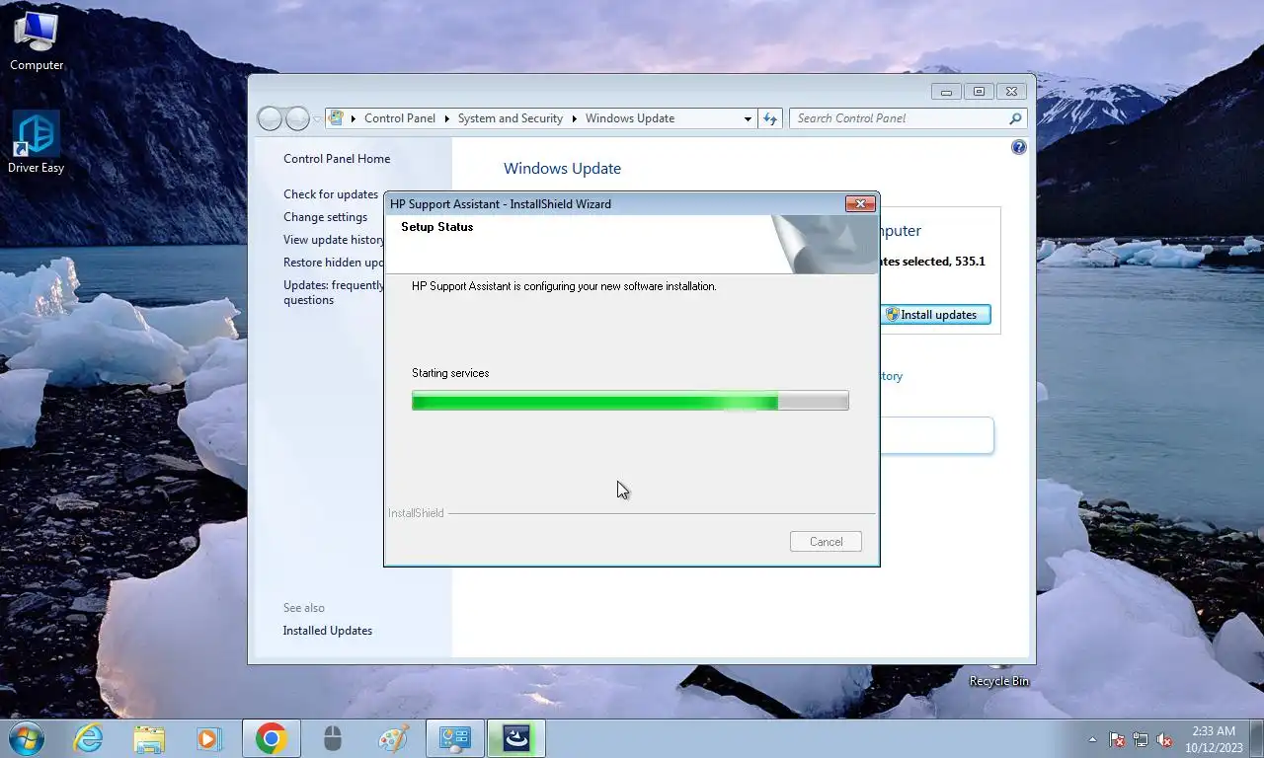This screenshot has height=758, width=1264.
Task: Launch Paint from the taskbar
Action: 393,738
